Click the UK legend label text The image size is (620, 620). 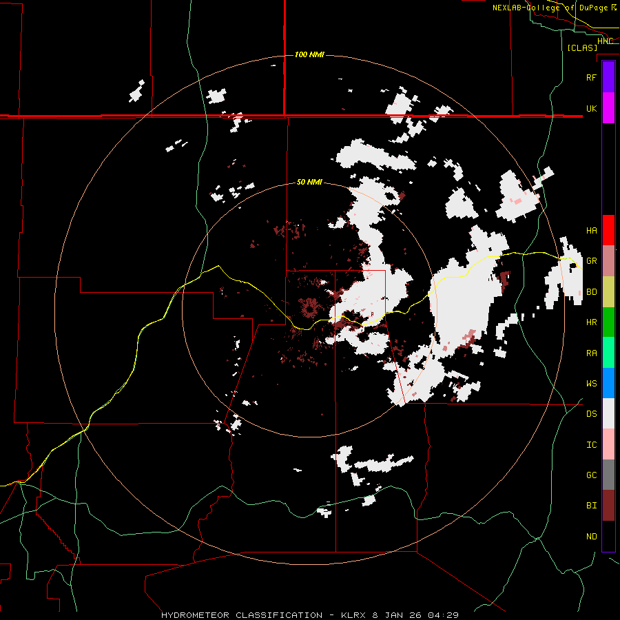coord(591,108)
